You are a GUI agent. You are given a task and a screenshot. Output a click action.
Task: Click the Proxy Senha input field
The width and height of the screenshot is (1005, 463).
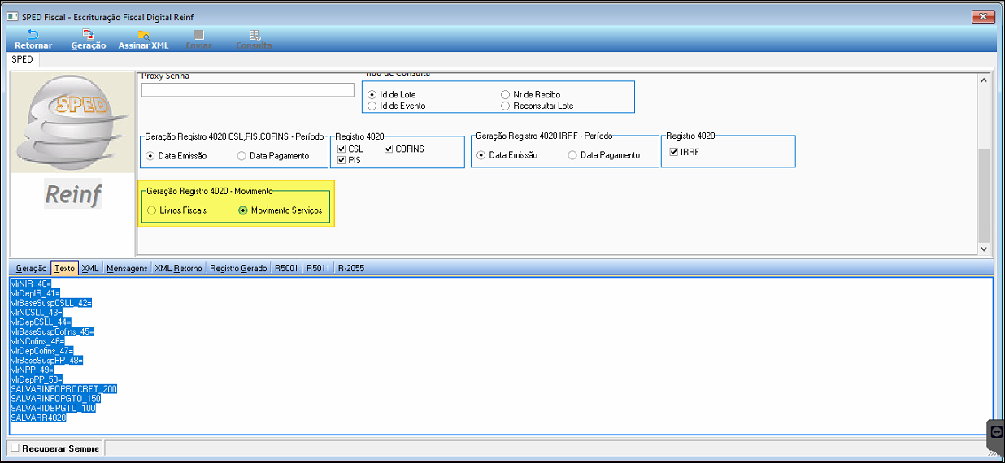coord(247,90)
